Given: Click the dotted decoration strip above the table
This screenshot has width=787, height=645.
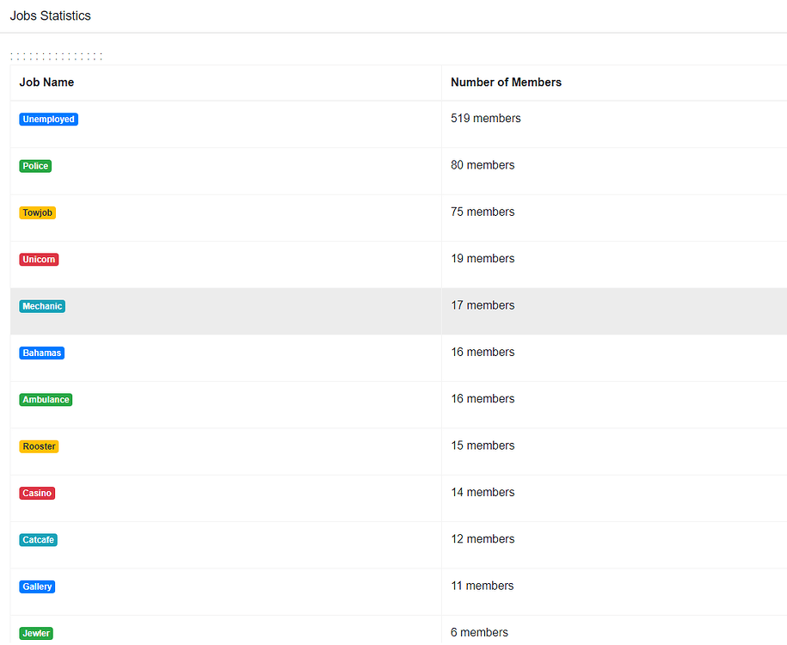Looking at the screenshot, I should click(56, 53).
